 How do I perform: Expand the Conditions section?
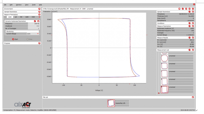[x=193, y=23]
